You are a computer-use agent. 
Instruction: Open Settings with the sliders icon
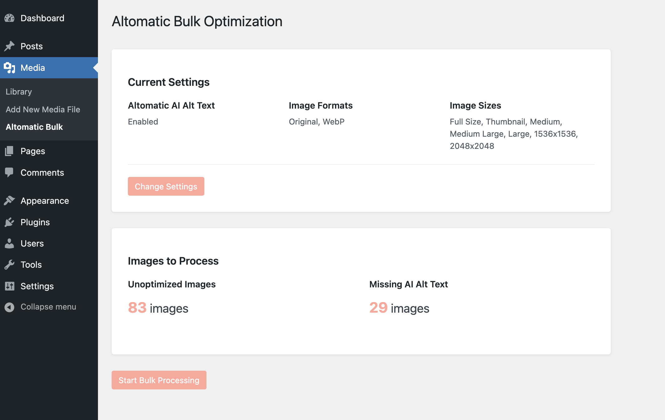click(x=9, y=286)
